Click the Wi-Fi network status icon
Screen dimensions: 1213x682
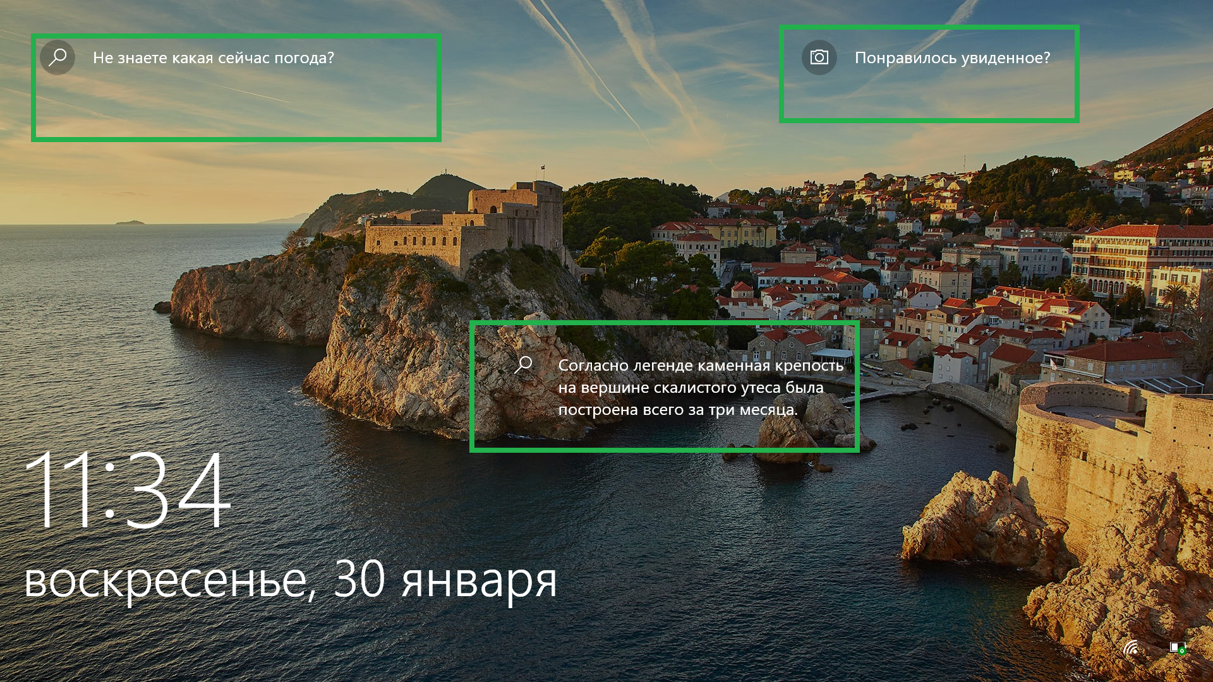click(x=1130, y=648)
